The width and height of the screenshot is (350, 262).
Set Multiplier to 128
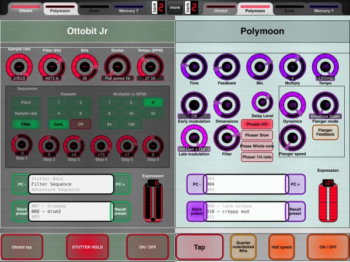click(x=131, y=125)
